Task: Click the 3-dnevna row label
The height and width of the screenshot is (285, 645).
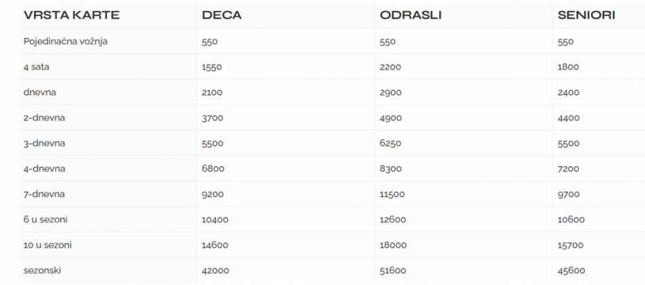Action: (x=44, y=144)
